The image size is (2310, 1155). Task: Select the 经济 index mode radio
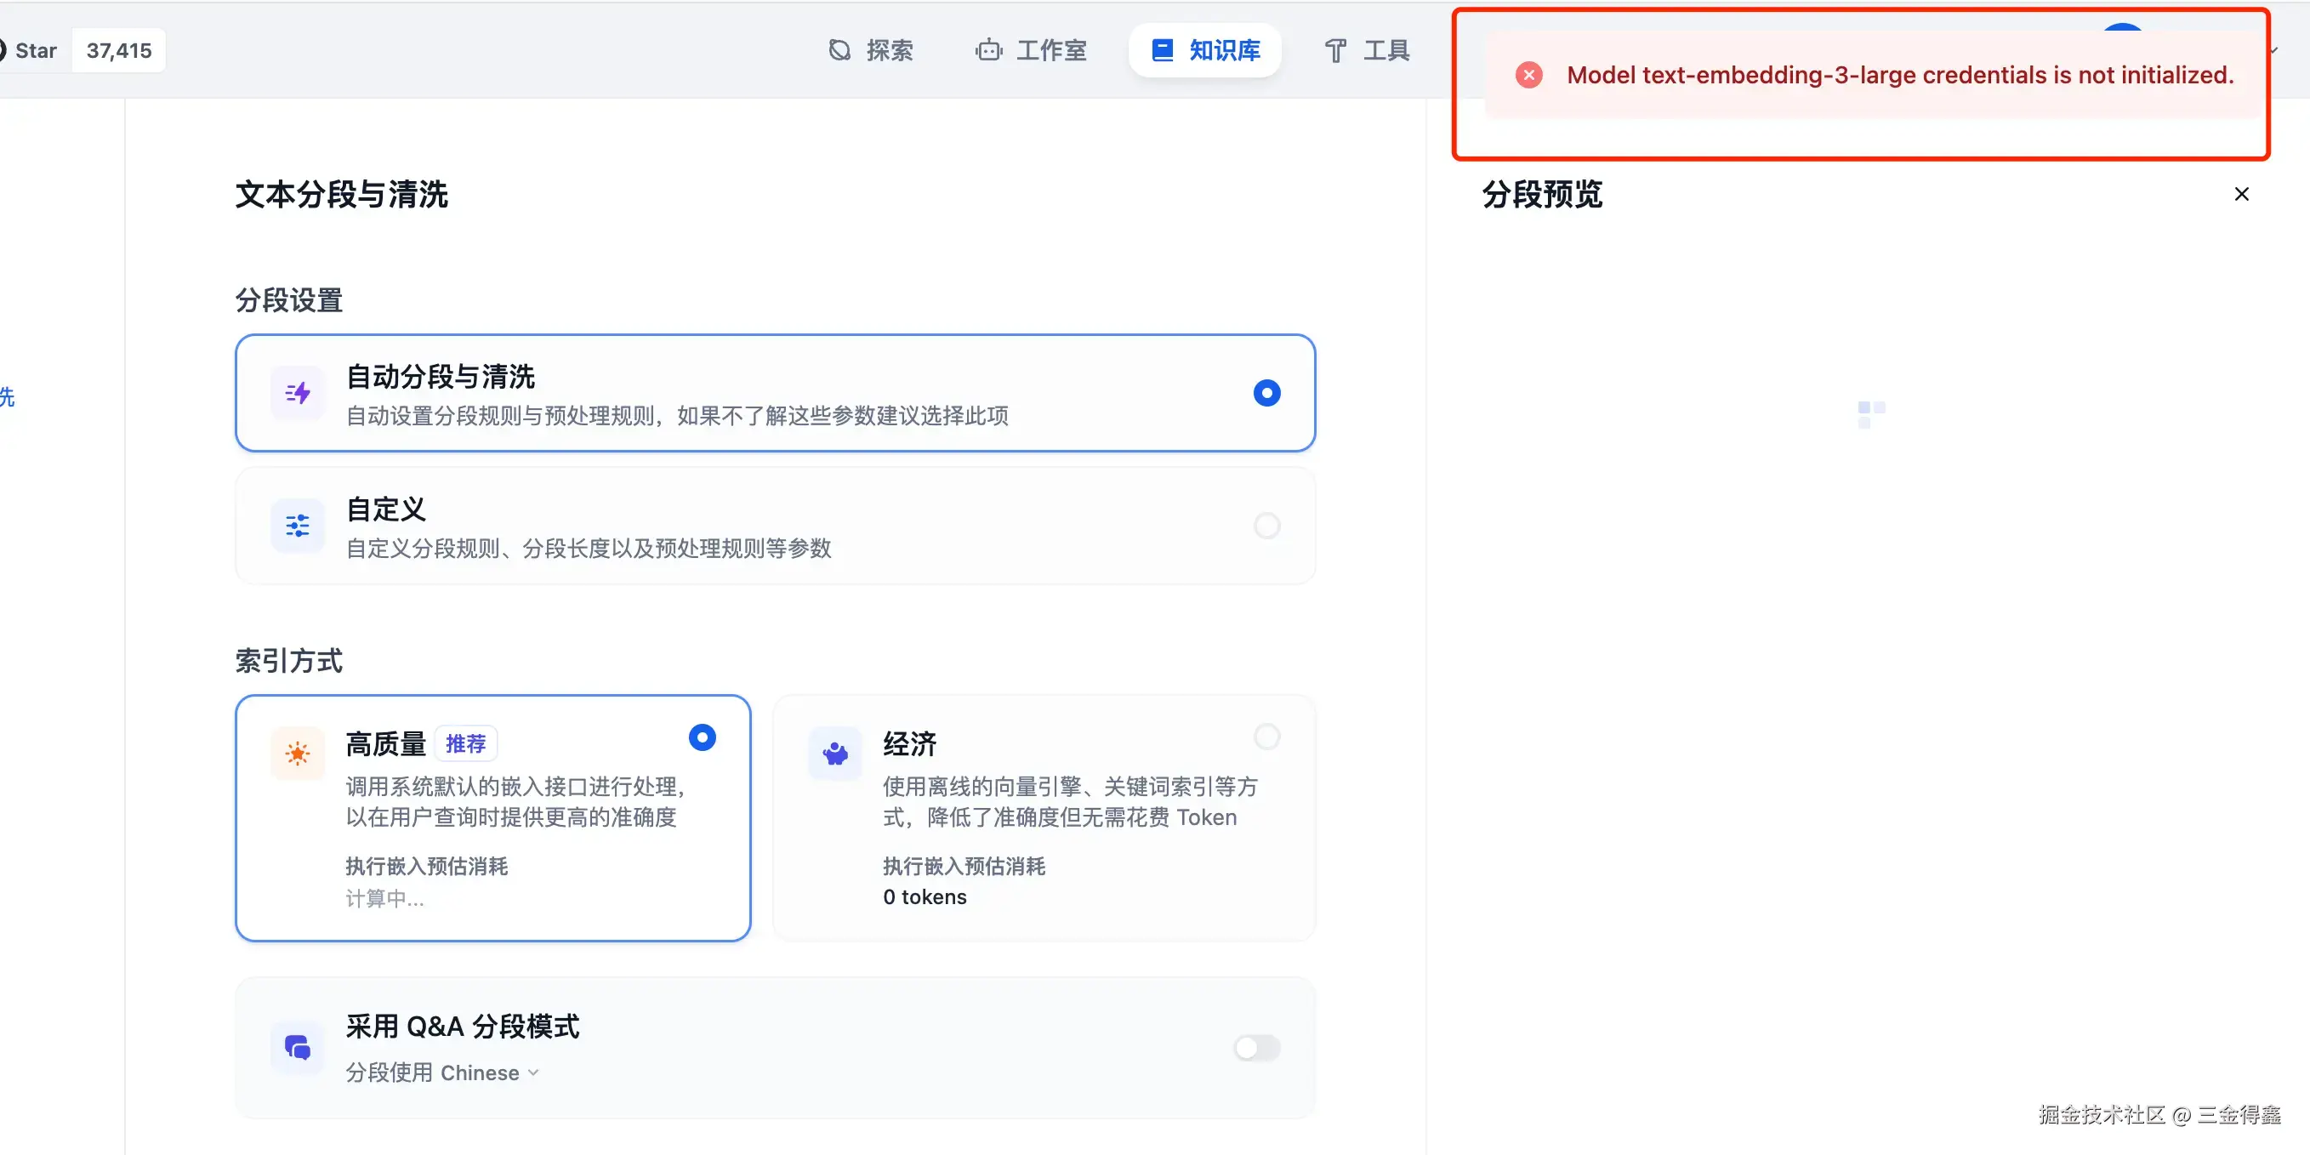click(1266, 737)
